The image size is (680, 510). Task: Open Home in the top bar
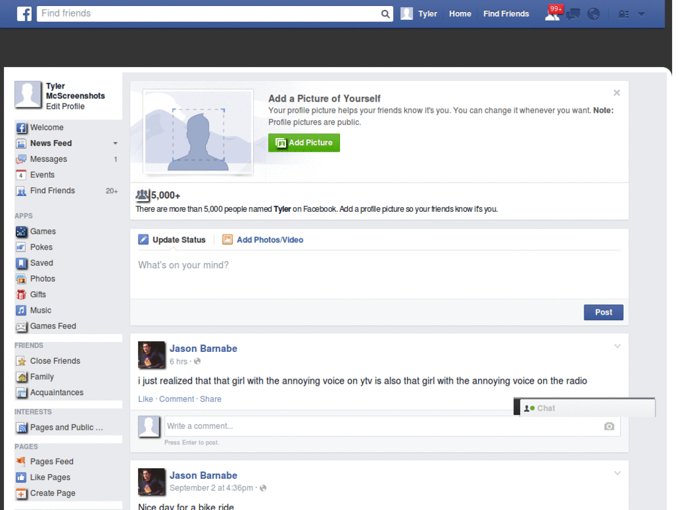click(460, 14)
